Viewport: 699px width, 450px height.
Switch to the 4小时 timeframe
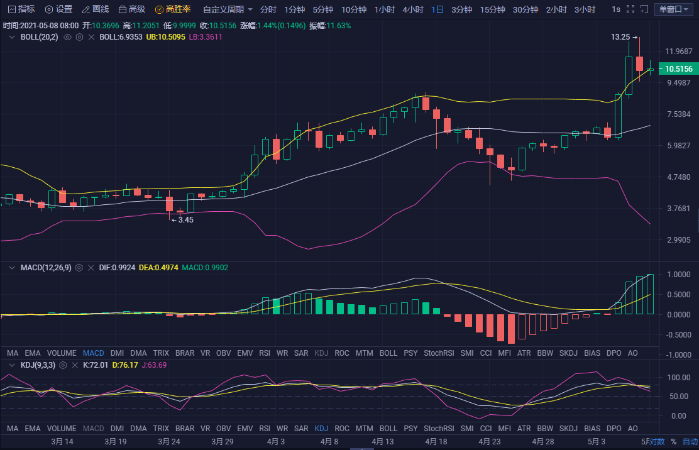[x=412, y=9]
